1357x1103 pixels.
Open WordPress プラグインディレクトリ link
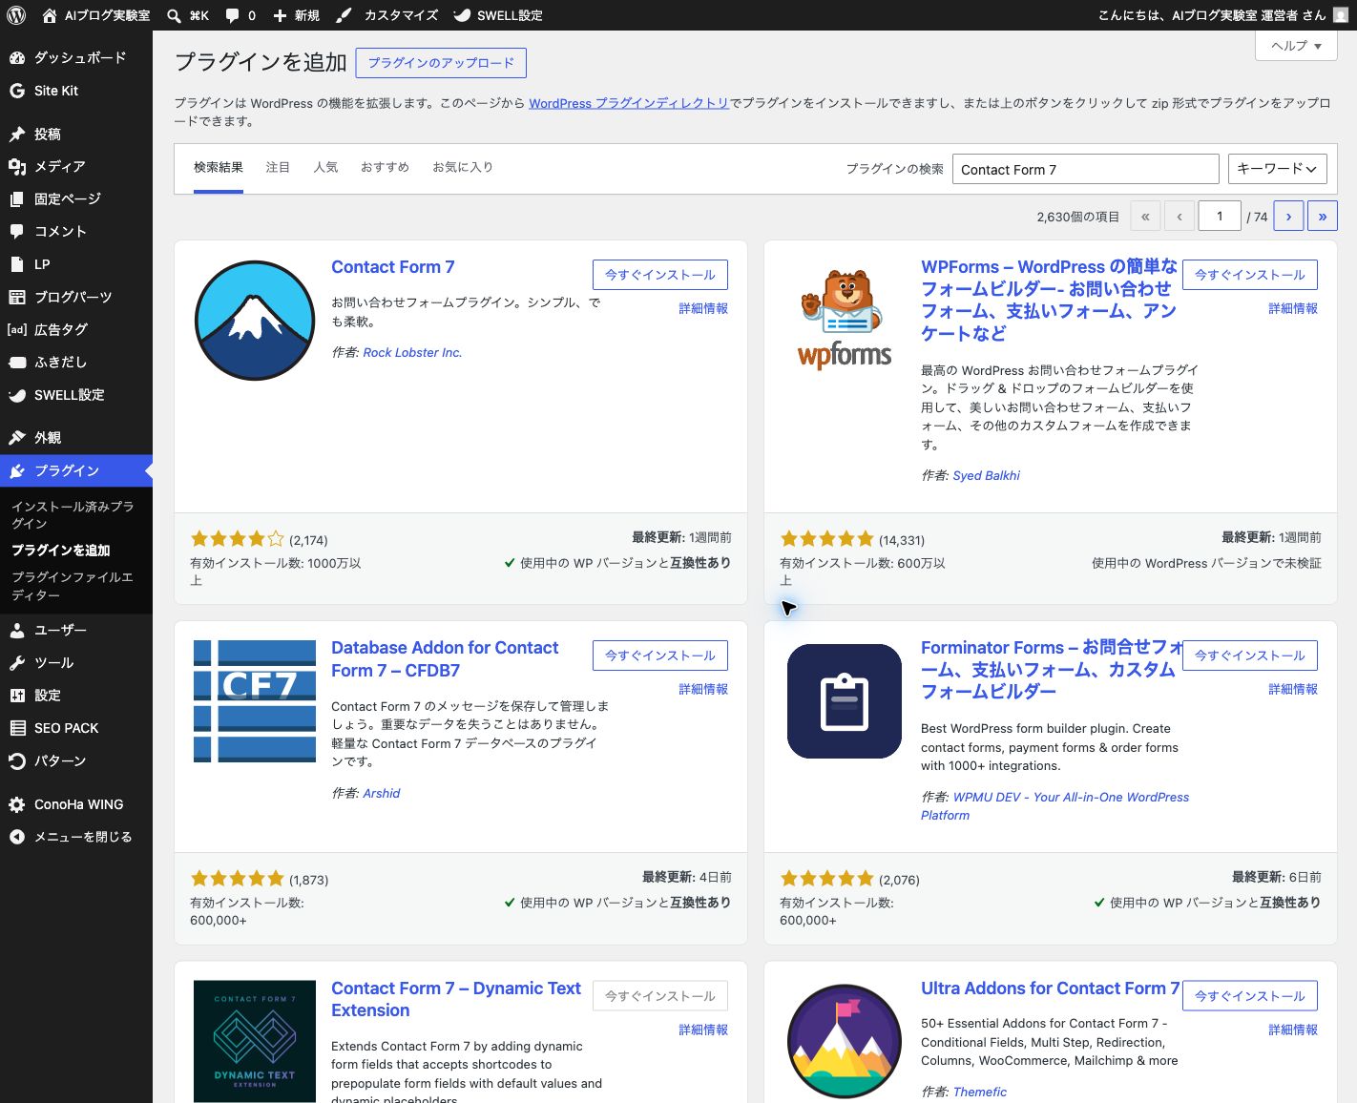(629, 103)
